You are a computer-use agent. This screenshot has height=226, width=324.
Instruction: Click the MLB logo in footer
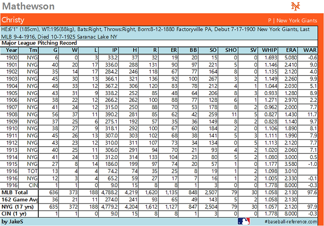[244, 221]
